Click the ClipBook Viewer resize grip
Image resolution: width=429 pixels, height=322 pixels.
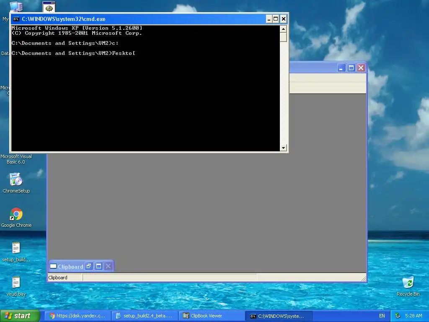[x=364, y=278]
